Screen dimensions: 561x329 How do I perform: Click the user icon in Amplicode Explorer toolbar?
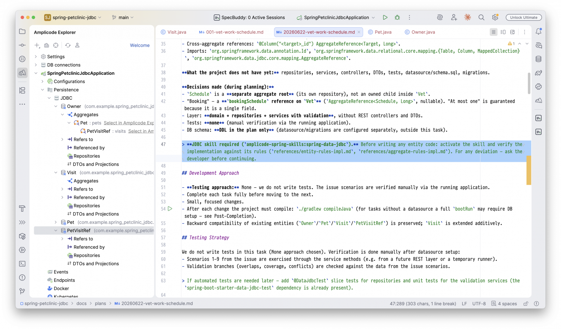pos(77,45)
